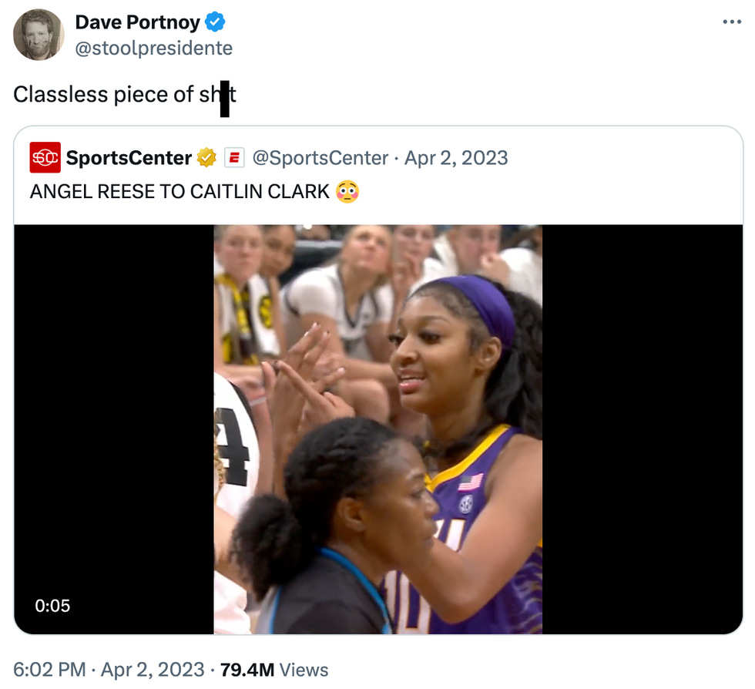Click the @SportsCenter handle

pos(320,158)
